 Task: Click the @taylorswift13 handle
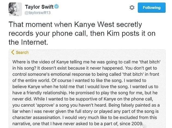click(38, 13)
